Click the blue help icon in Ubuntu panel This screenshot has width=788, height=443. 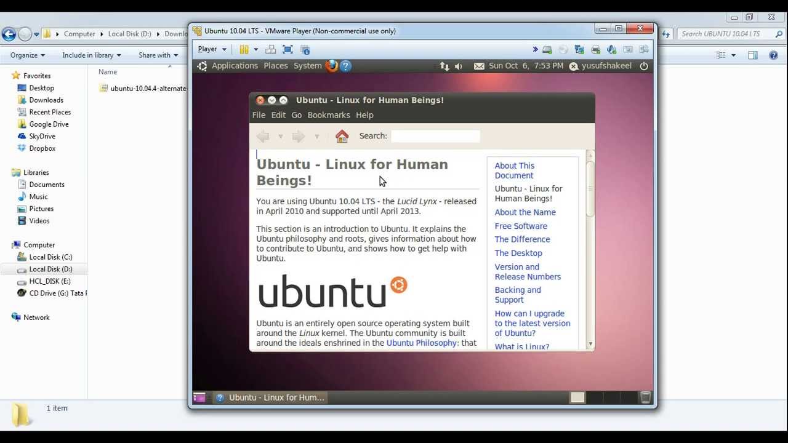[x=345, y=66]
